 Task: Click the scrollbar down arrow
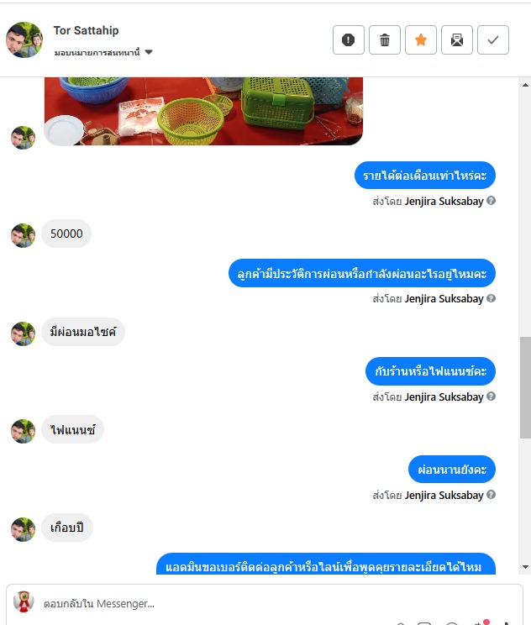pyautogui.click(x=525, y=567)
